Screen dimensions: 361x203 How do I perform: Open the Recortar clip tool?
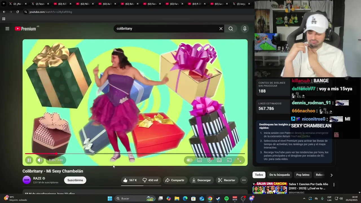pos(227,180)
